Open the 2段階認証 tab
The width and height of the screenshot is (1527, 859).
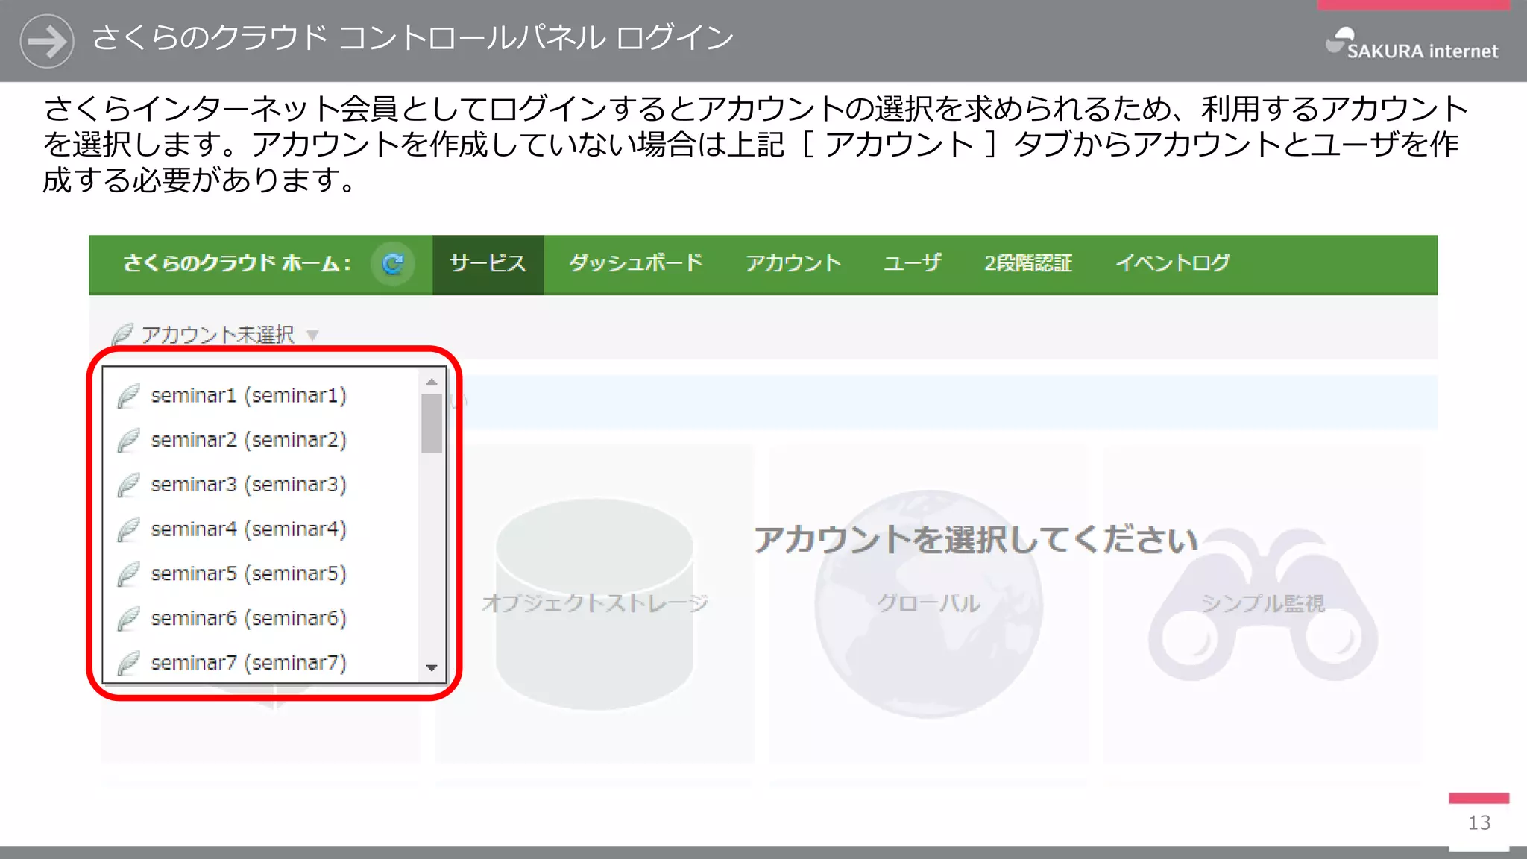(1028, 263)
